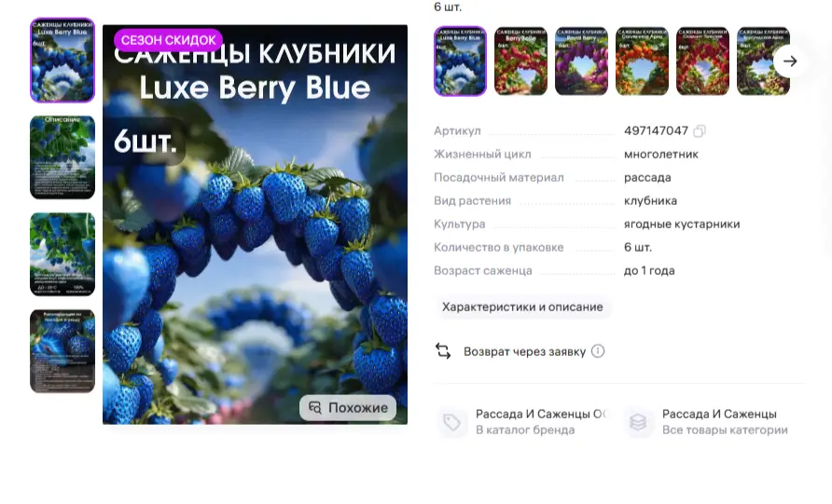Click the category stack icon
832x504 pixels.
click(638, 422)
